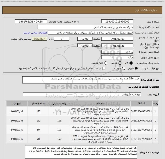Click the buyer name field شرکت سهامی برق منطقه ای باختر
This screenshot has height=159, width=165.
pyautogui.click(x=85, y=27)
